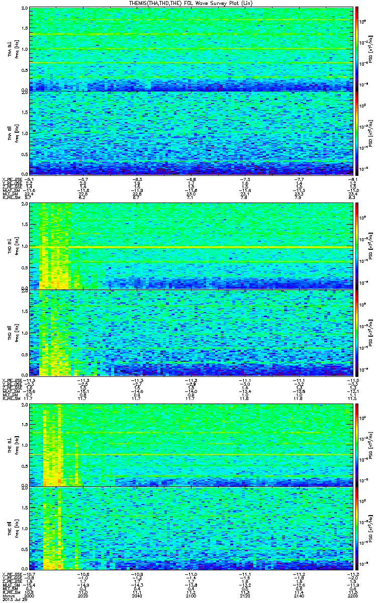Click the THA B∥ PSD color bar

356,134
